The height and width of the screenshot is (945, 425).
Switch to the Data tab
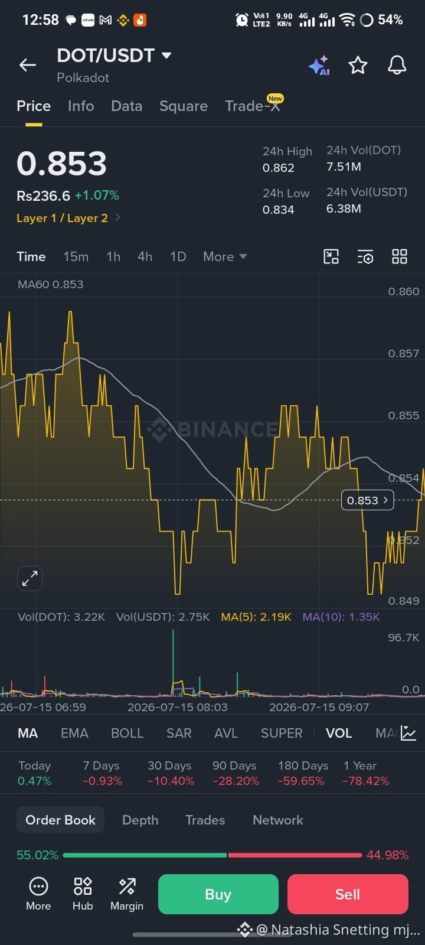[126, 106]
